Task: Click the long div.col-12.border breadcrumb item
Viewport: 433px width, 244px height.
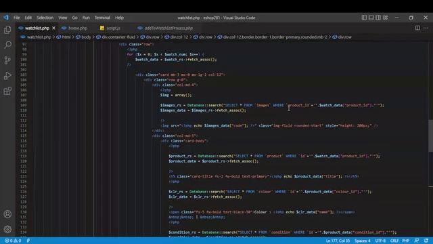Action: tap(275, 37)
